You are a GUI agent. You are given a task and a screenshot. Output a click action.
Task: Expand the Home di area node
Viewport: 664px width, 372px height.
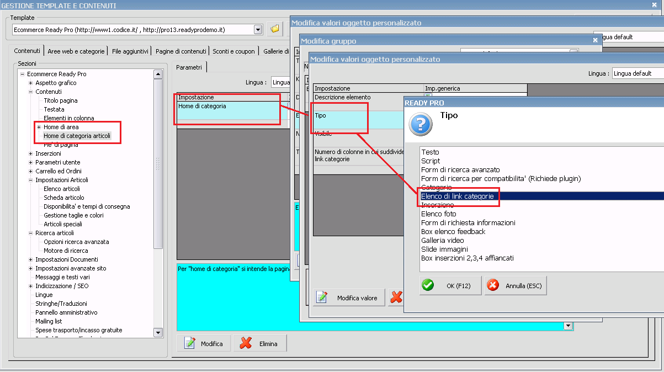39,127
